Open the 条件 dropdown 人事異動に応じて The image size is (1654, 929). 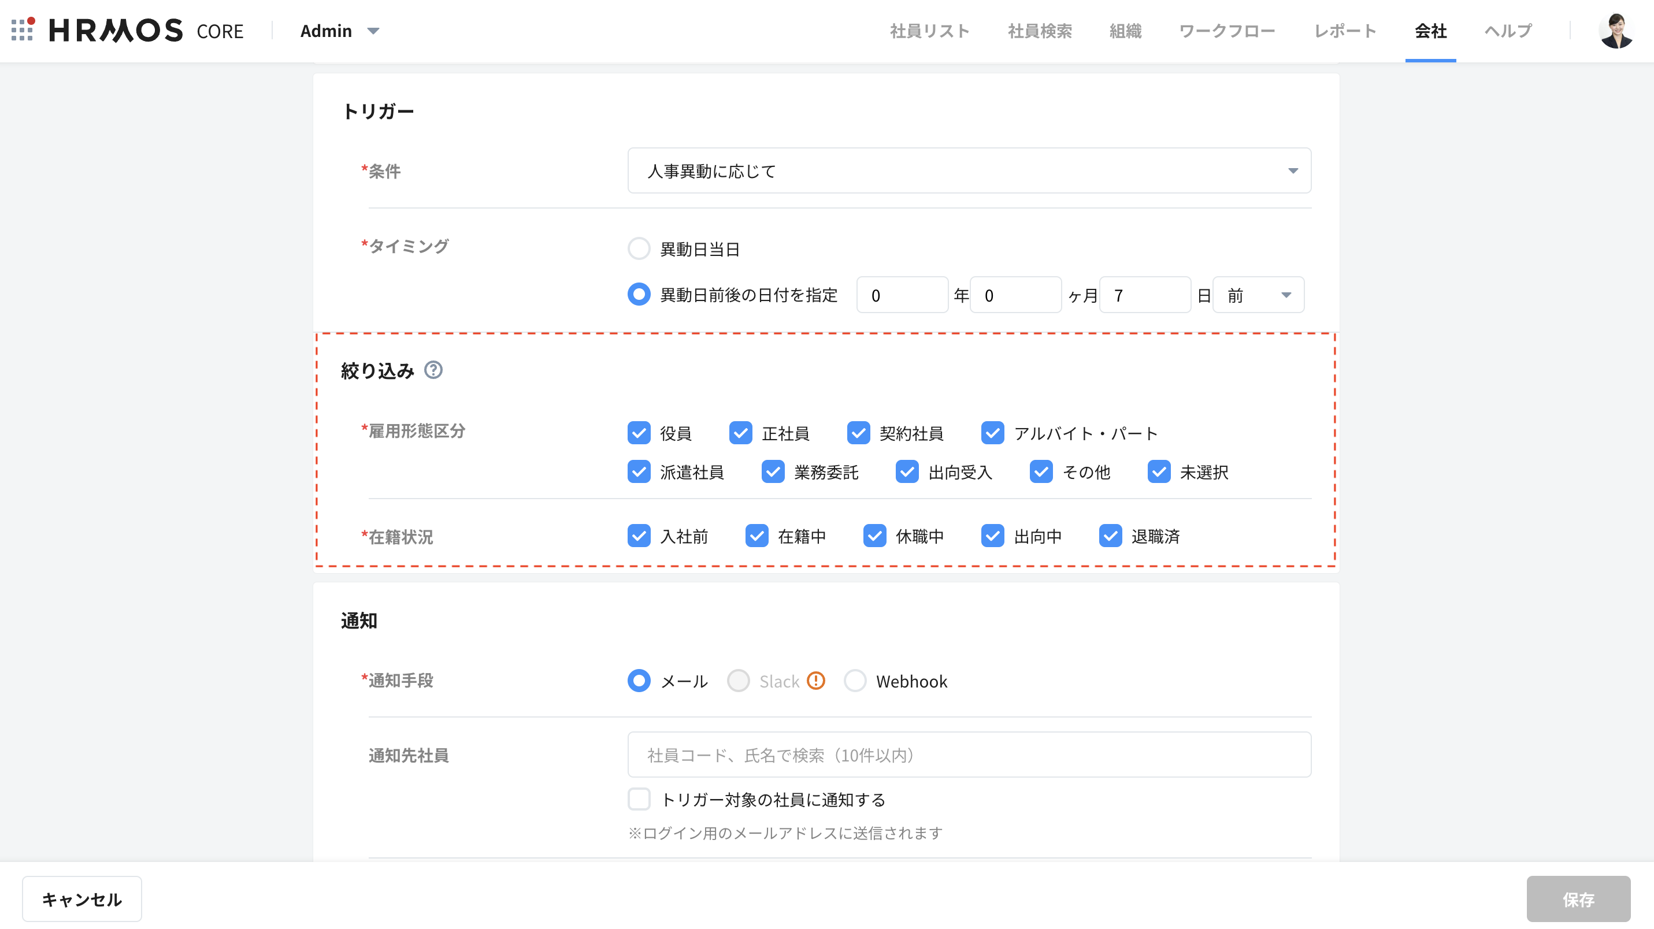click(x=968, y=171)
